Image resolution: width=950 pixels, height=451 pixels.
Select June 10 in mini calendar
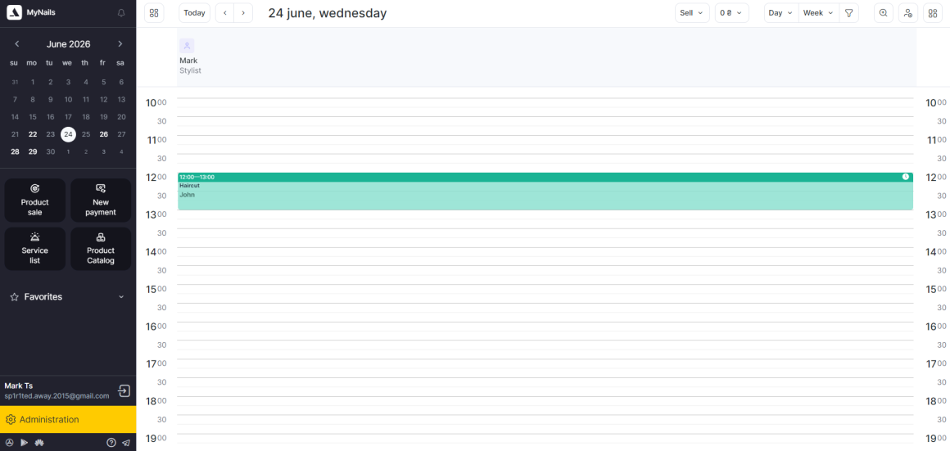69,99
